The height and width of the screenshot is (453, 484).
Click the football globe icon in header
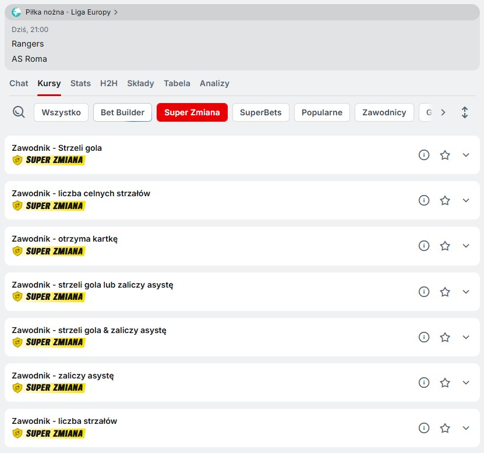pyautogui.click(x=16, y=12)
